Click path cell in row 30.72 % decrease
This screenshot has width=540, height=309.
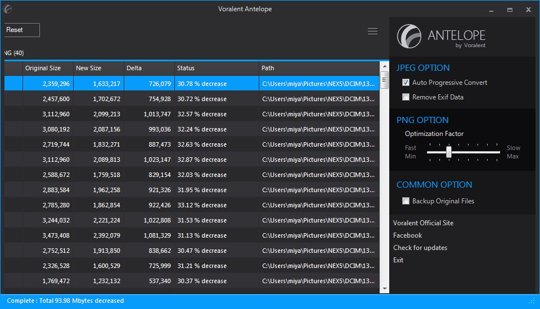click(318, 99)
